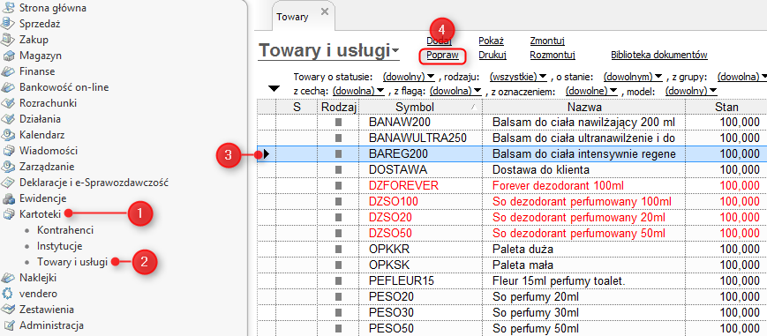Click the type square icon for OPKKR
This screenshot has height=336, width=767.
pos(339,249)
